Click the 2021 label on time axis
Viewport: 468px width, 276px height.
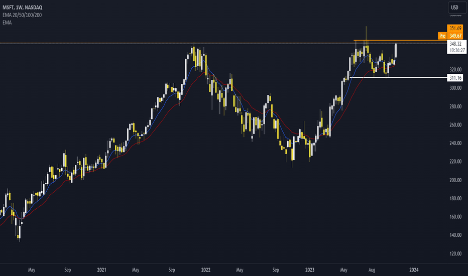click(x=101, y=270)
